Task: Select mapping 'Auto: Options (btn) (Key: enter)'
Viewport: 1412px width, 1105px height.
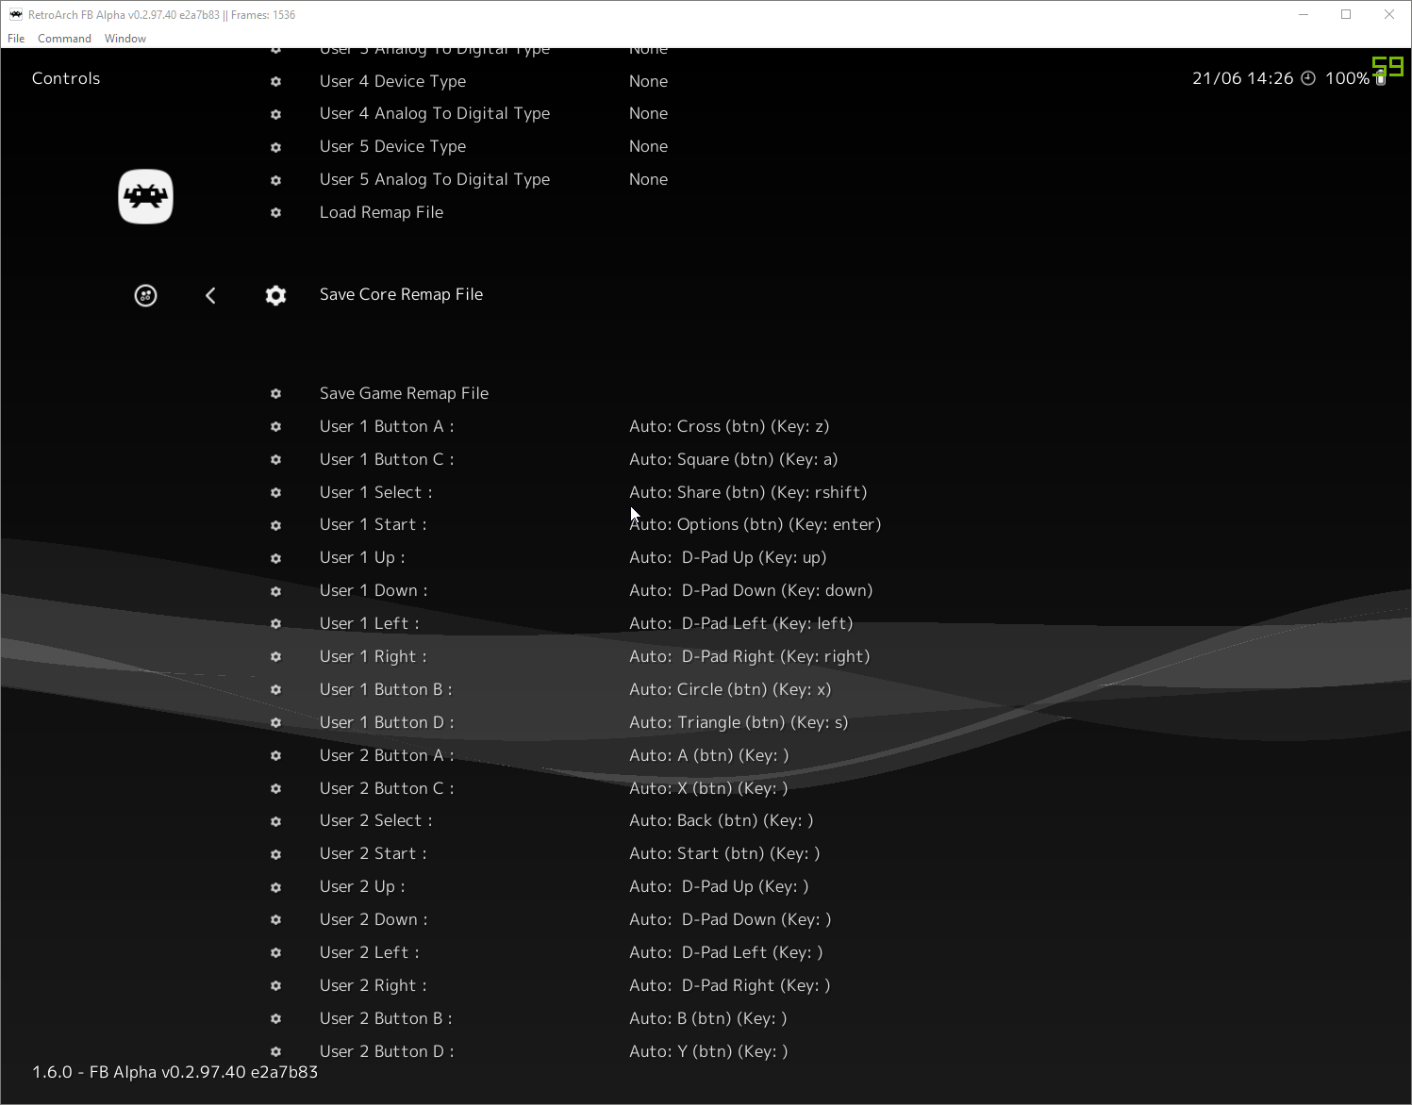Action: (x=755, y=525)
